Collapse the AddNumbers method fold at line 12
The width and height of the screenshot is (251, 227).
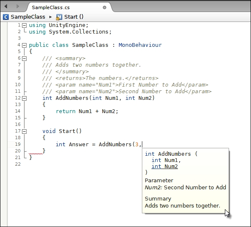pyautogui.click(x=24, y=98)
